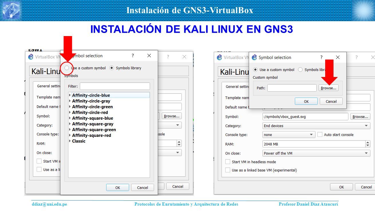
Task: Select 'Symbols library' radio in left dialog
Action: [112, 68]
